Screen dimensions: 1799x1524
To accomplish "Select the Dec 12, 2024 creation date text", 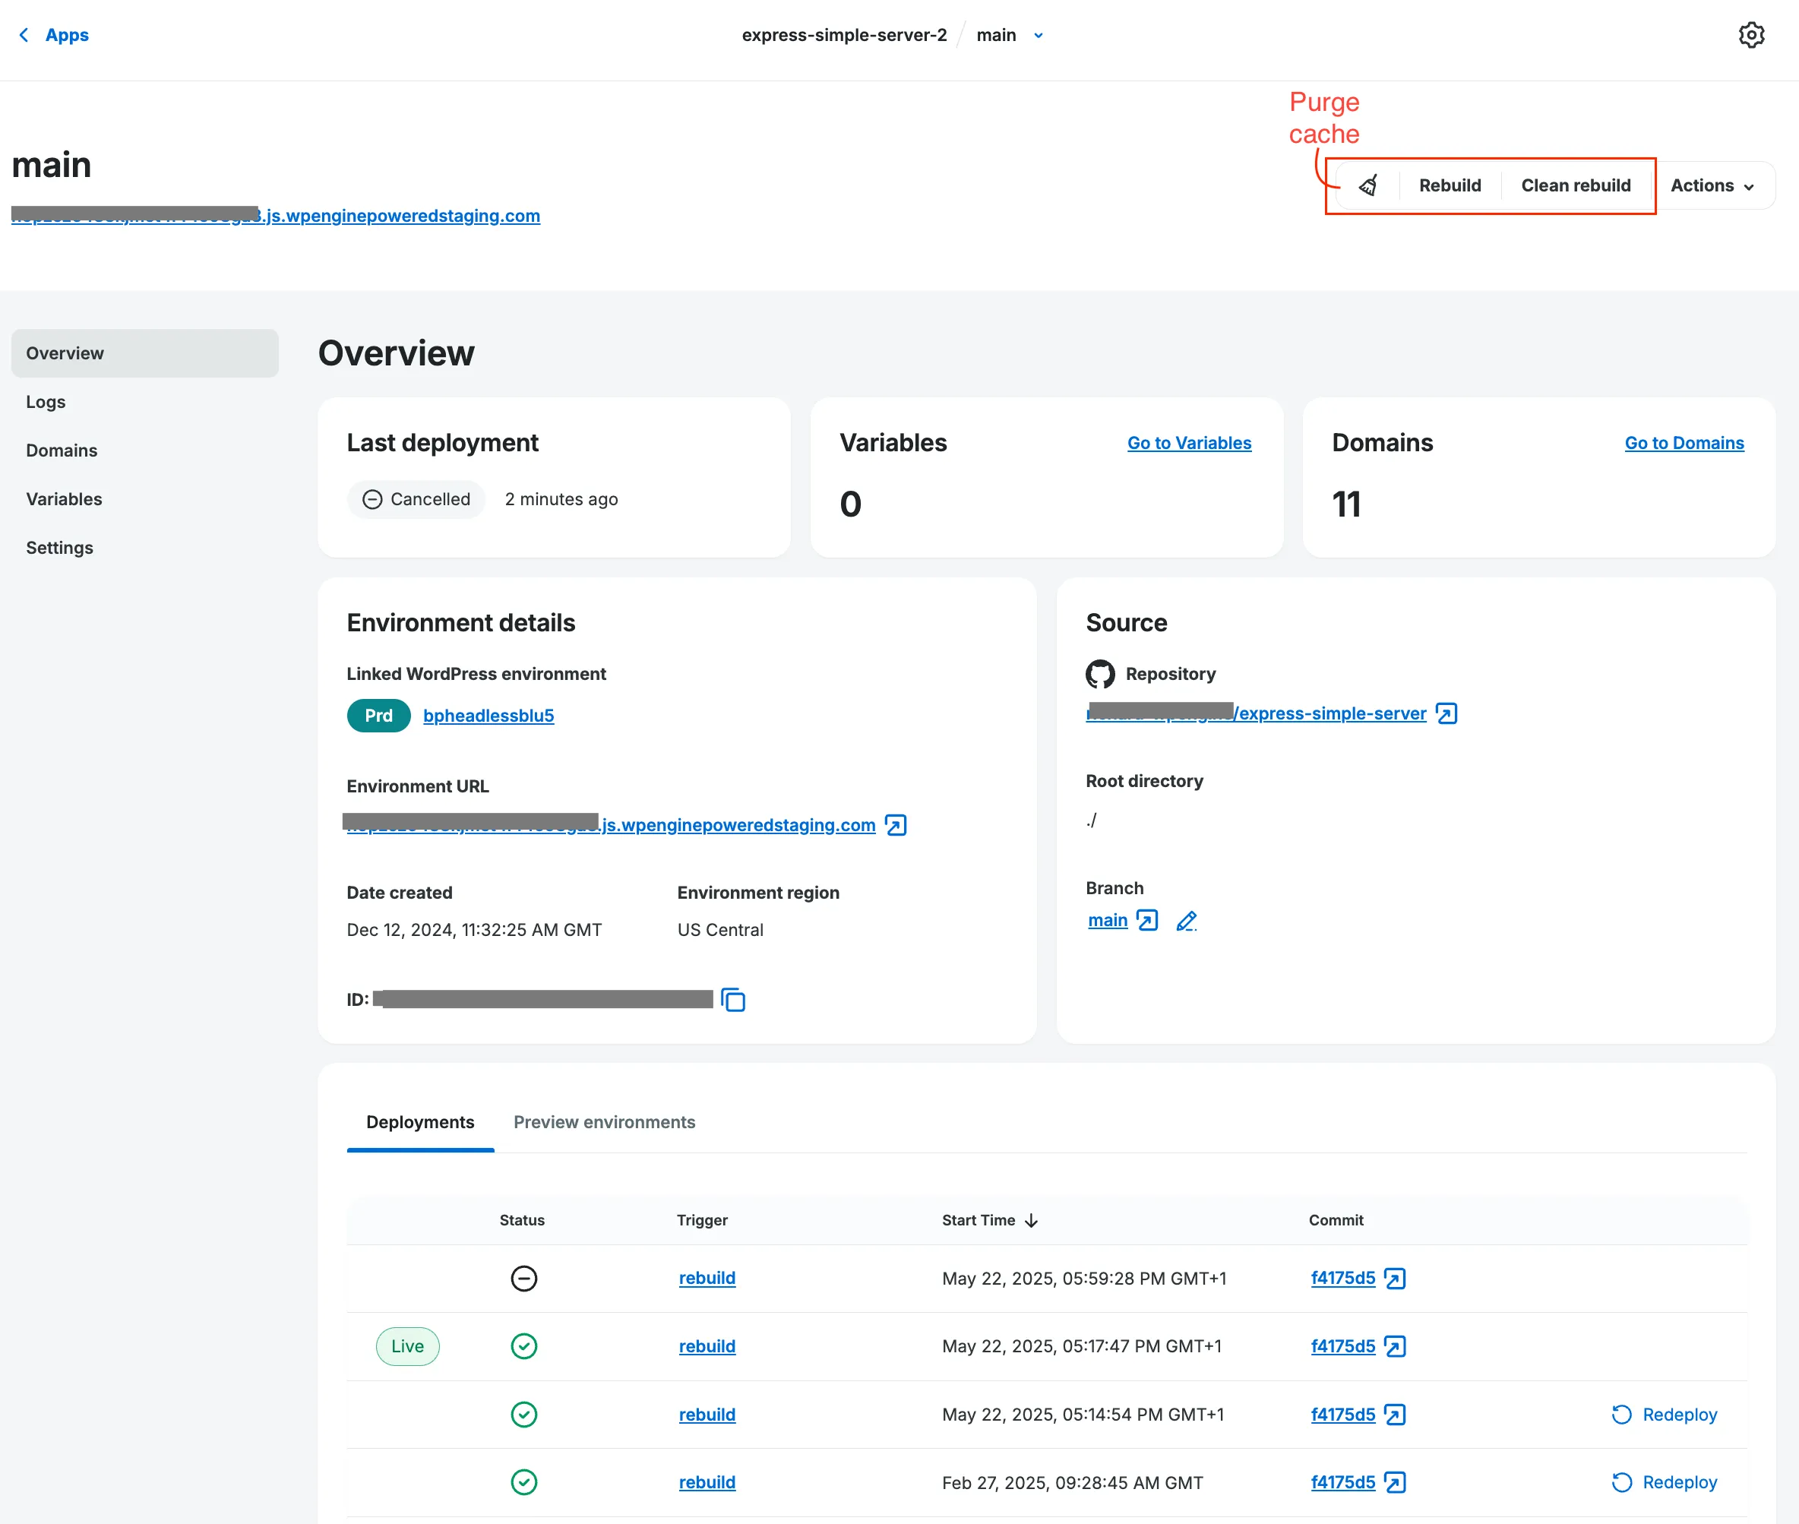I will 474,931.
